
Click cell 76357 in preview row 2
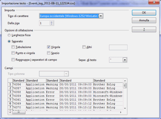pos(19,88)
